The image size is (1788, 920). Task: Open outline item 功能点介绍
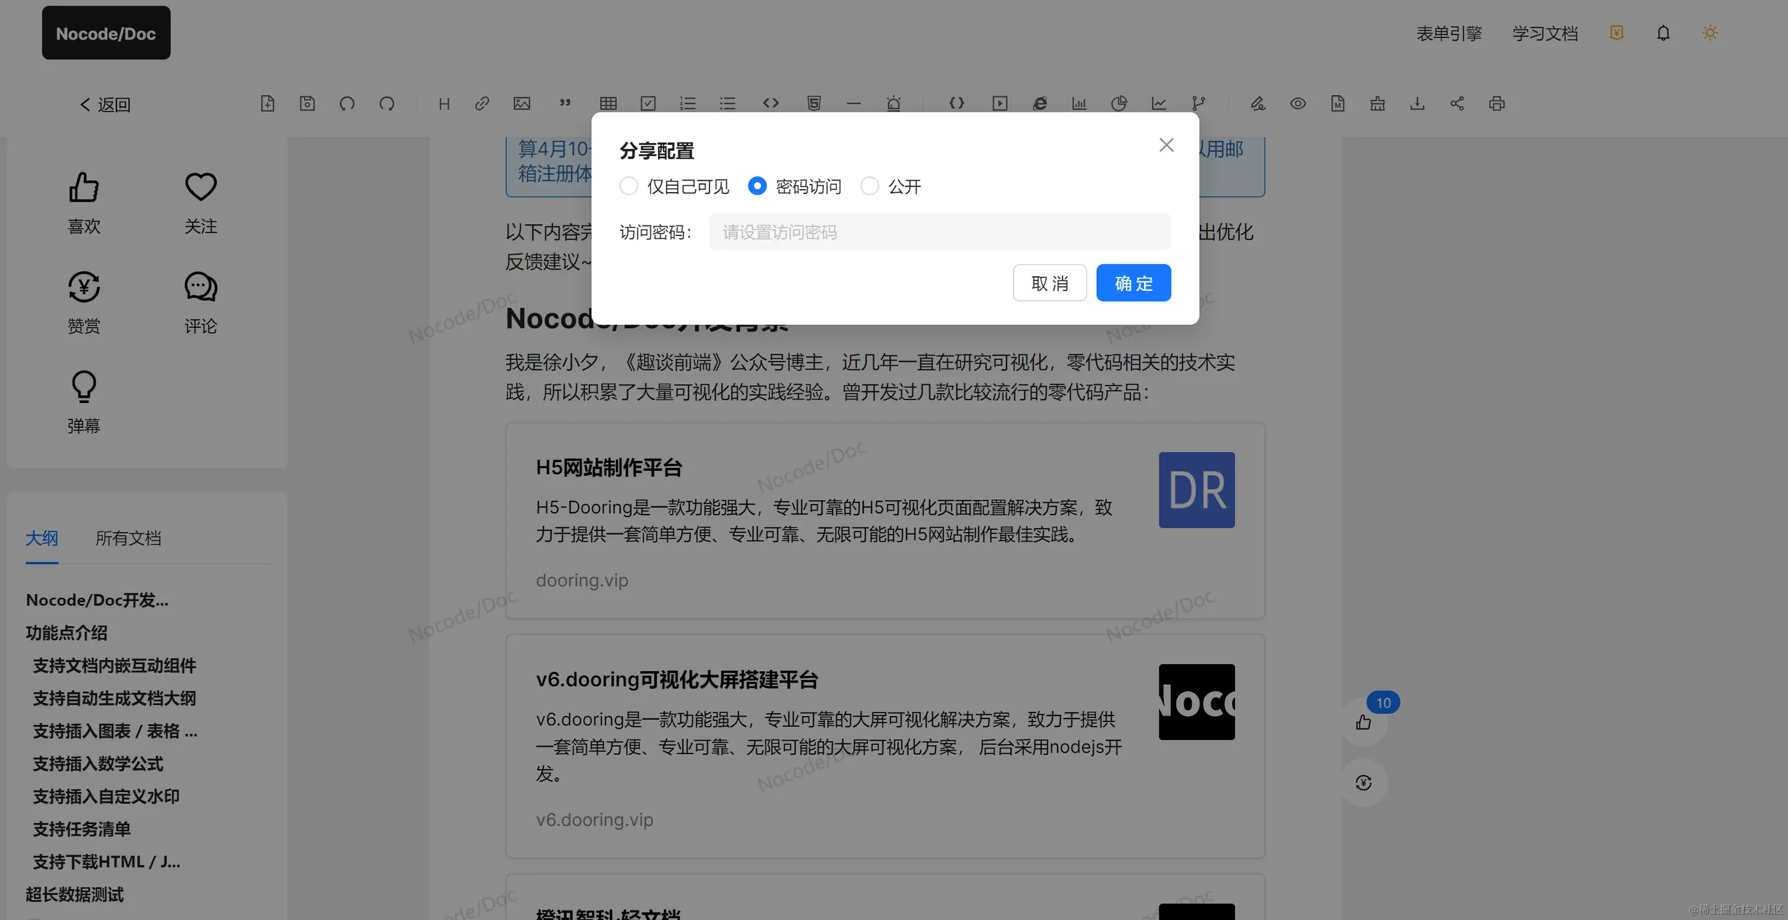(x=67, y=633)
